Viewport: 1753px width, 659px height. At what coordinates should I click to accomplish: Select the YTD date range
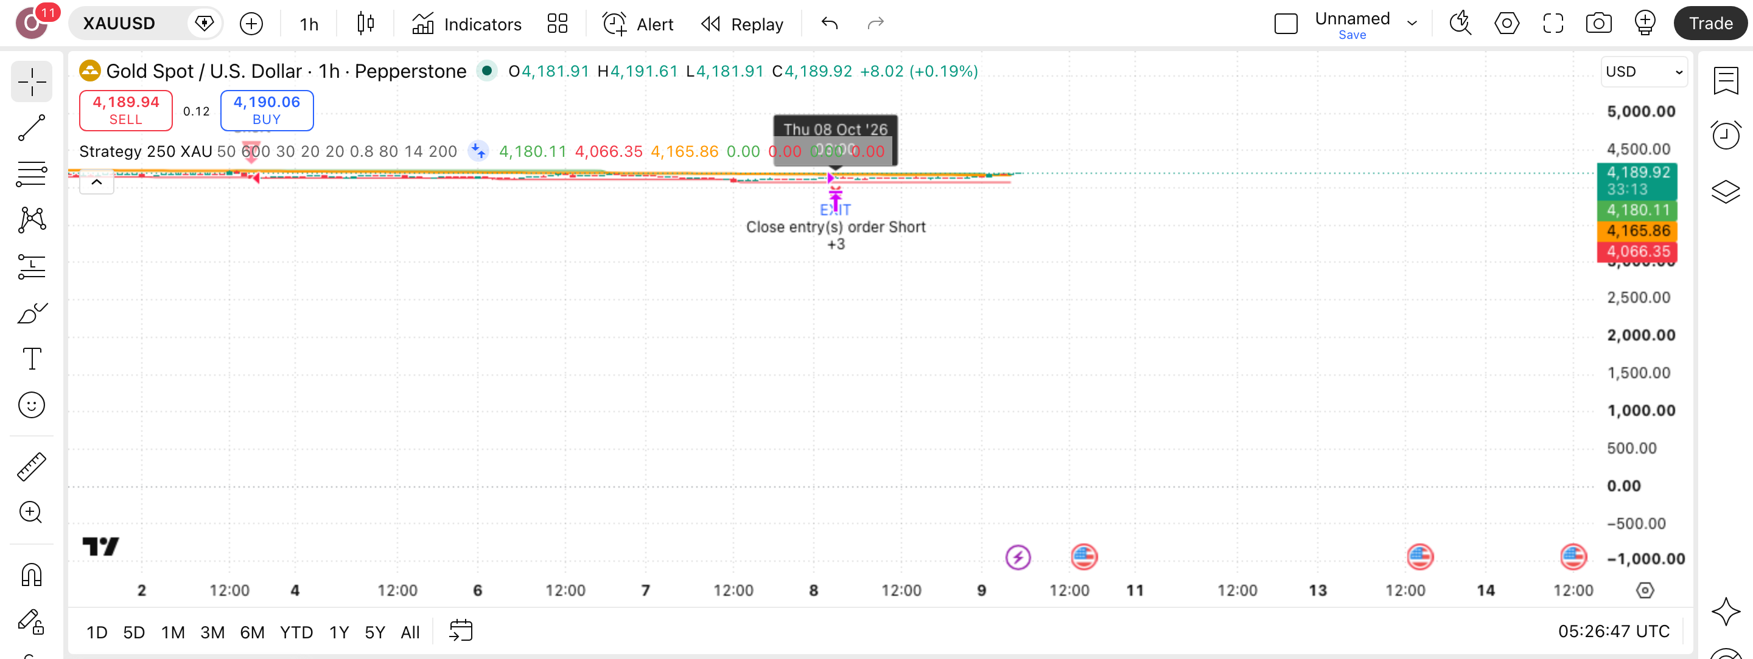(x=296, y=632)
